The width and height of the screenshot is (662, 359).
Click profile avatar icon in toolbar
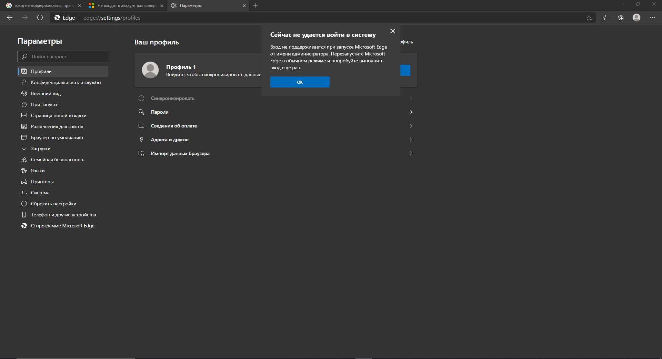[x=636, y=18]
